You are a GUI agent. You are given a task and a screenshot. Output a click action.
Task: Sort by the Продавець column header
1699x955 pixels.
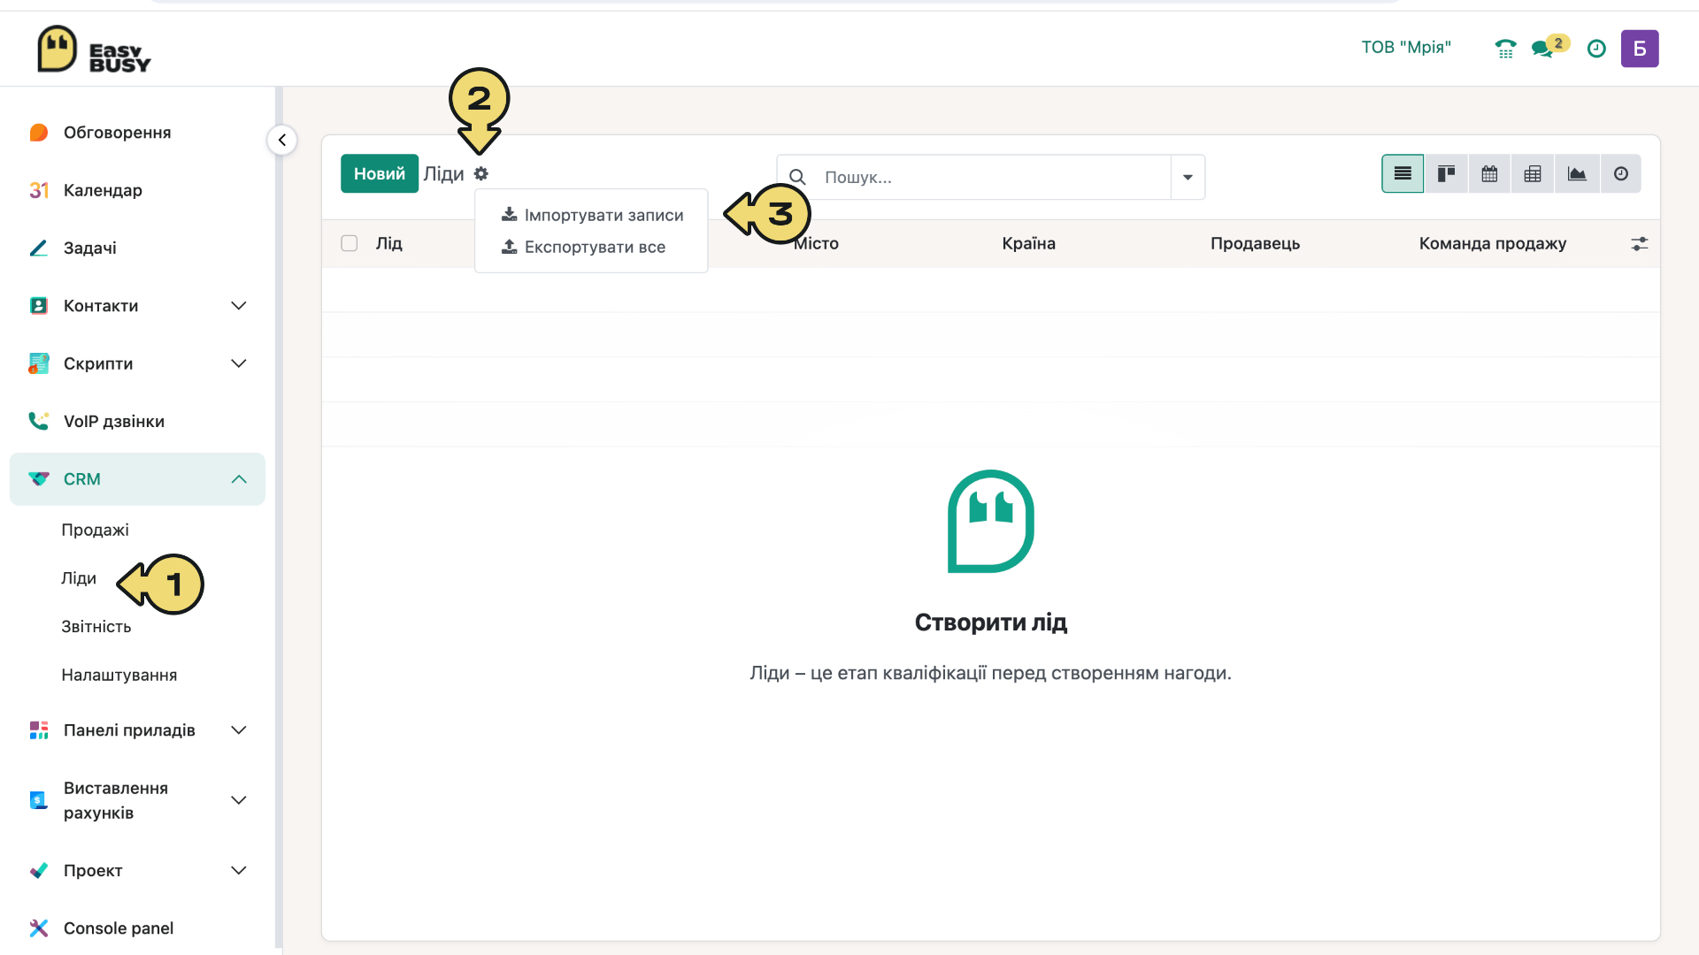point(1255,243)
